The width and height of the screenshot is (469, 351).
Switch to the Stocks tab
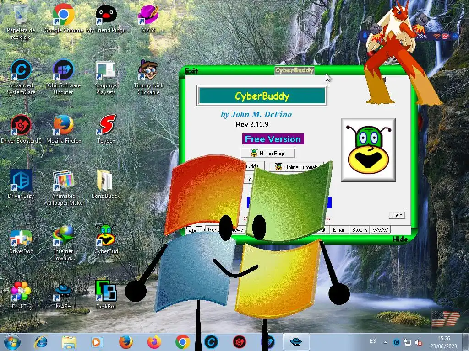pyautogui.click(x=360, y=230)
